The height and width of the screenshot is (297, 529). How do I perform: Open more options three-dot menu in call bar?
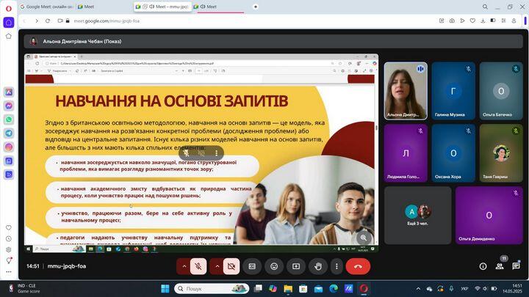click(337, 266)
